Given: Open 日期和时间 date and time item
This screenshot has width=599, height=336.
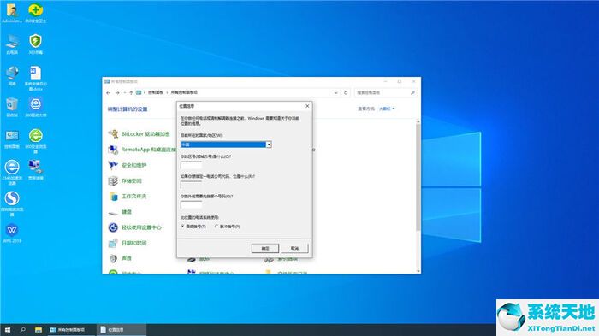Looking at the screenshot, I should point(128,243).
